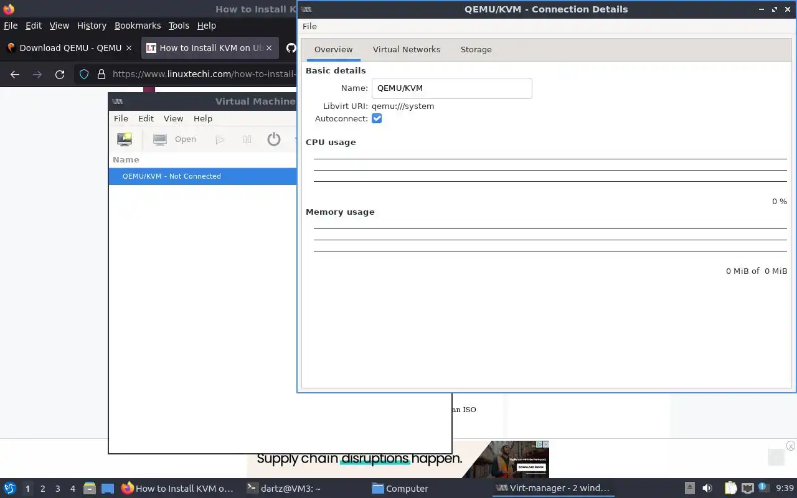Switch to workspace 1
The width and height of the screenshot is (797, 498).
tap(27, 489)
